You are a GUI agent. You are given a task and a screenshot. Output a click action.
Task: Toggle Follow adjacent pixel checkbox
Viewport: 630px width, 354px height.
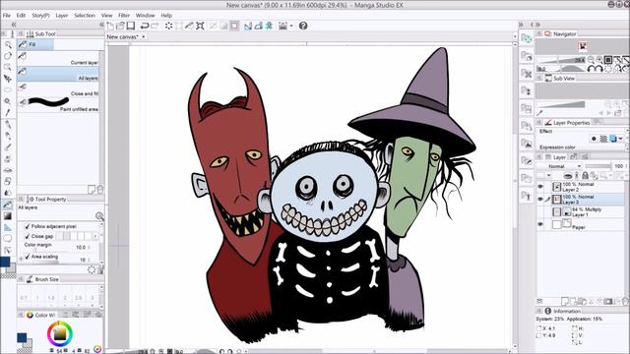point(28,226)
